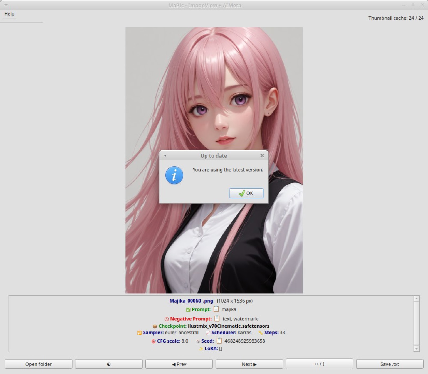Click the CFG scale target icon
The width and height of the screenshot is (428, 374).
(x=154, y=341)
